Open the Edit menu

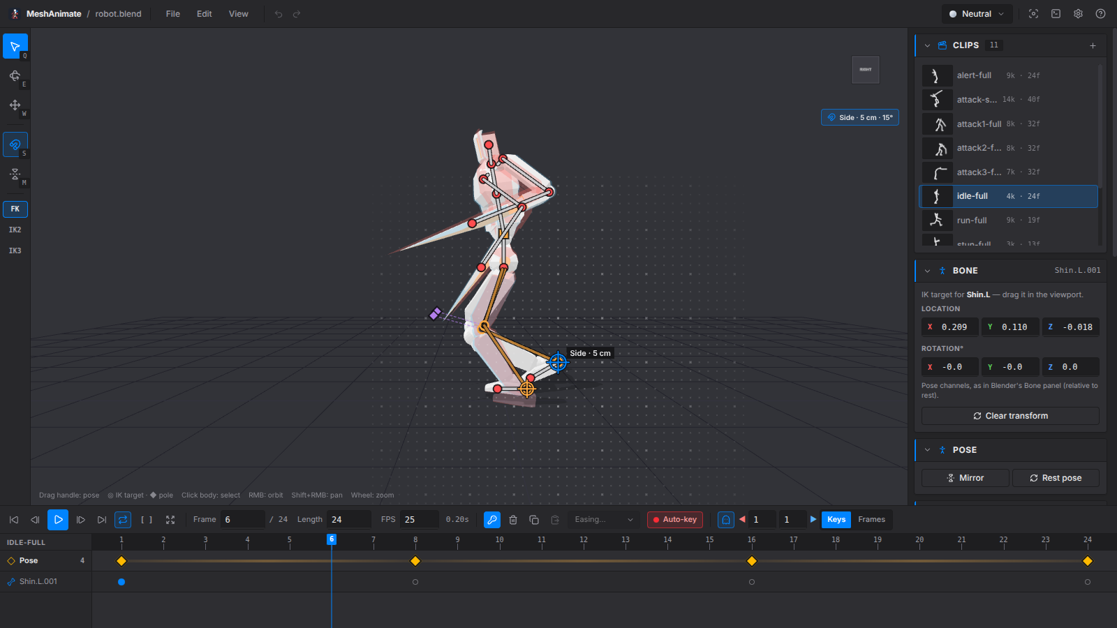205,14
